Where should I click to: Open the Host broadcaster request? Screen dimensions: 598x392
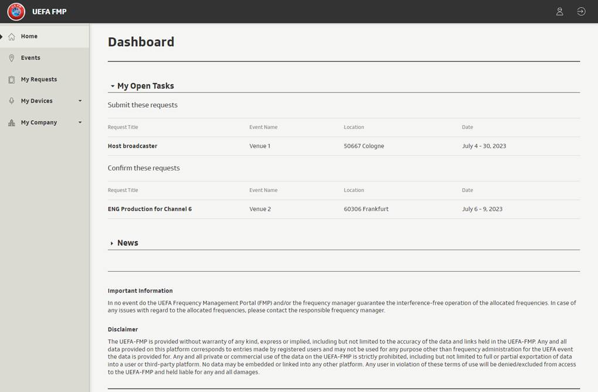(132, 146)
